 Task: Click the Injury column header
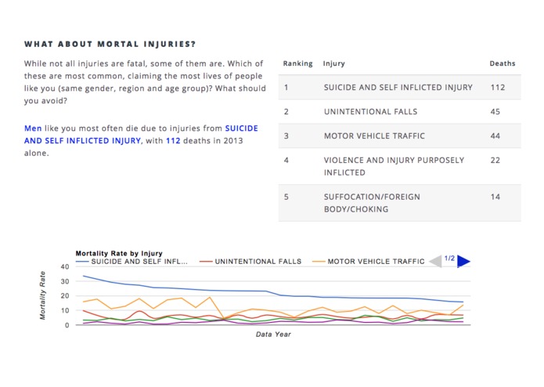tap(334, 63)
